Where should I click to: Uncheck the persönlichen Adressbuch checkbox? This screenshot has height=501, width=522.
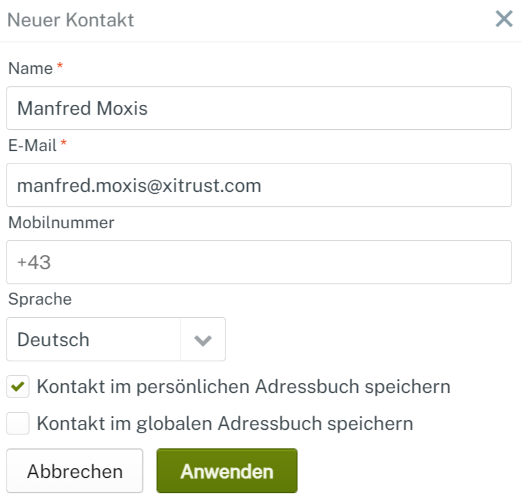coord(18,387)
